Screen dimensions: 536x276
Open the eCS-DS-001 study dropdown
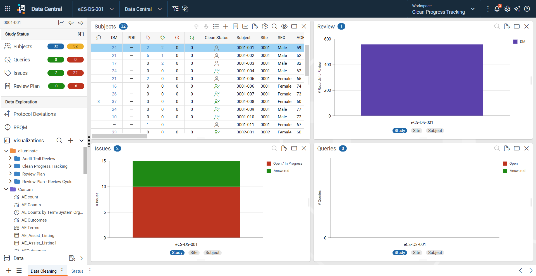tap(95, 9)
